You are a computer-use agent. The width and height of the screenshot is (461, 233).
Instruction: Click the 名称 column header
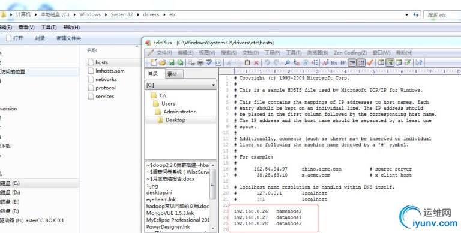tap(92, 50)
